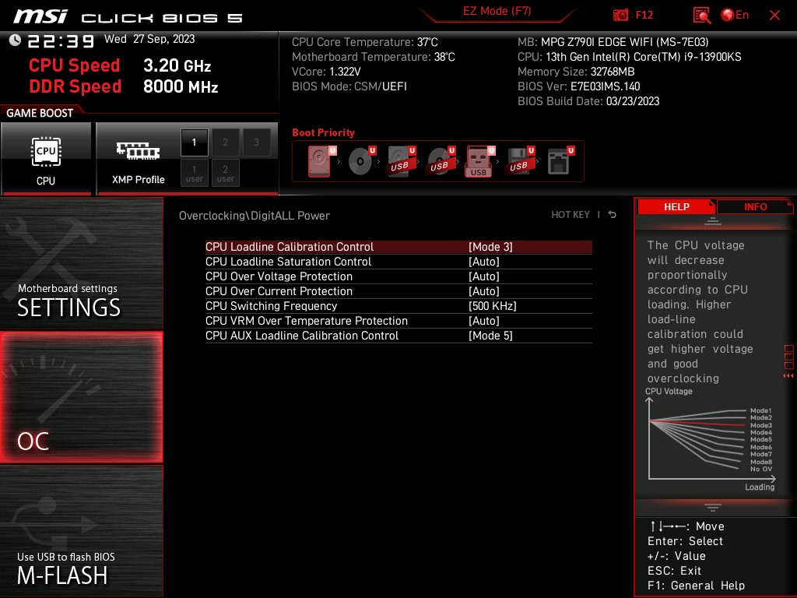Select the USB hard disk boot icon
This screenshot has height=598, width=797.
coord(401,161)
